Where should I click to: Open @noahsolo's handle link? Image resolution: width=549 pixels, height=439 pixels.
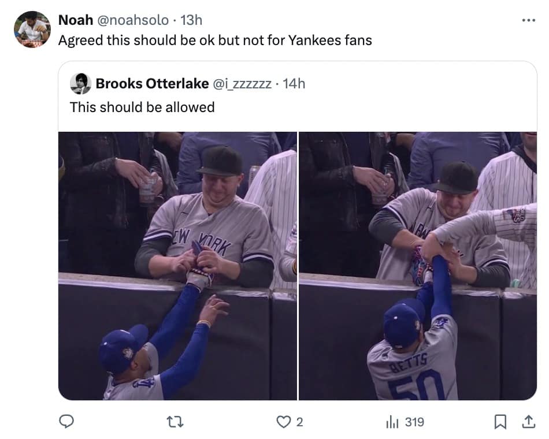click(134, 18)
